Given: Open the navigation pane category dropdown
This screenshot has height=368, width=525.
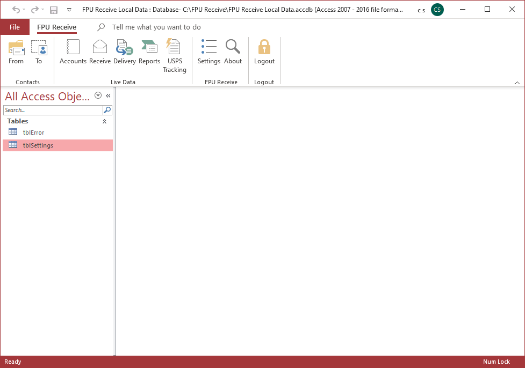Looking at the screenshot, I should [x=98, y=95].
